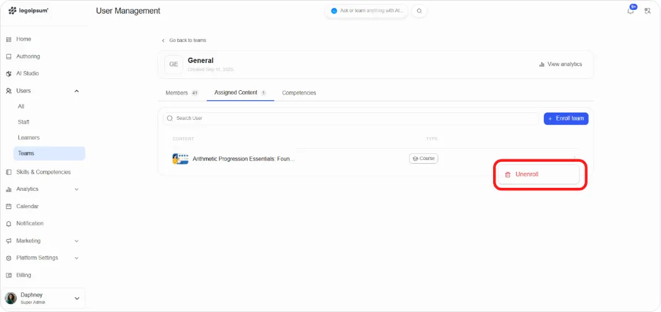Screen dimensions: 661x312
Task: Click Go back to teams link
Action: coord(184,40)
